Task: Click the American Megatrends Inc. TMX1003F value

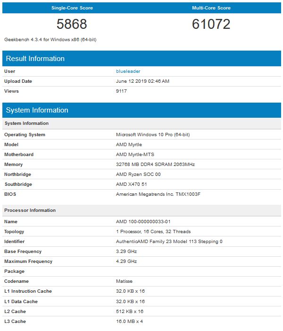Action: click(x=158, y=194)
